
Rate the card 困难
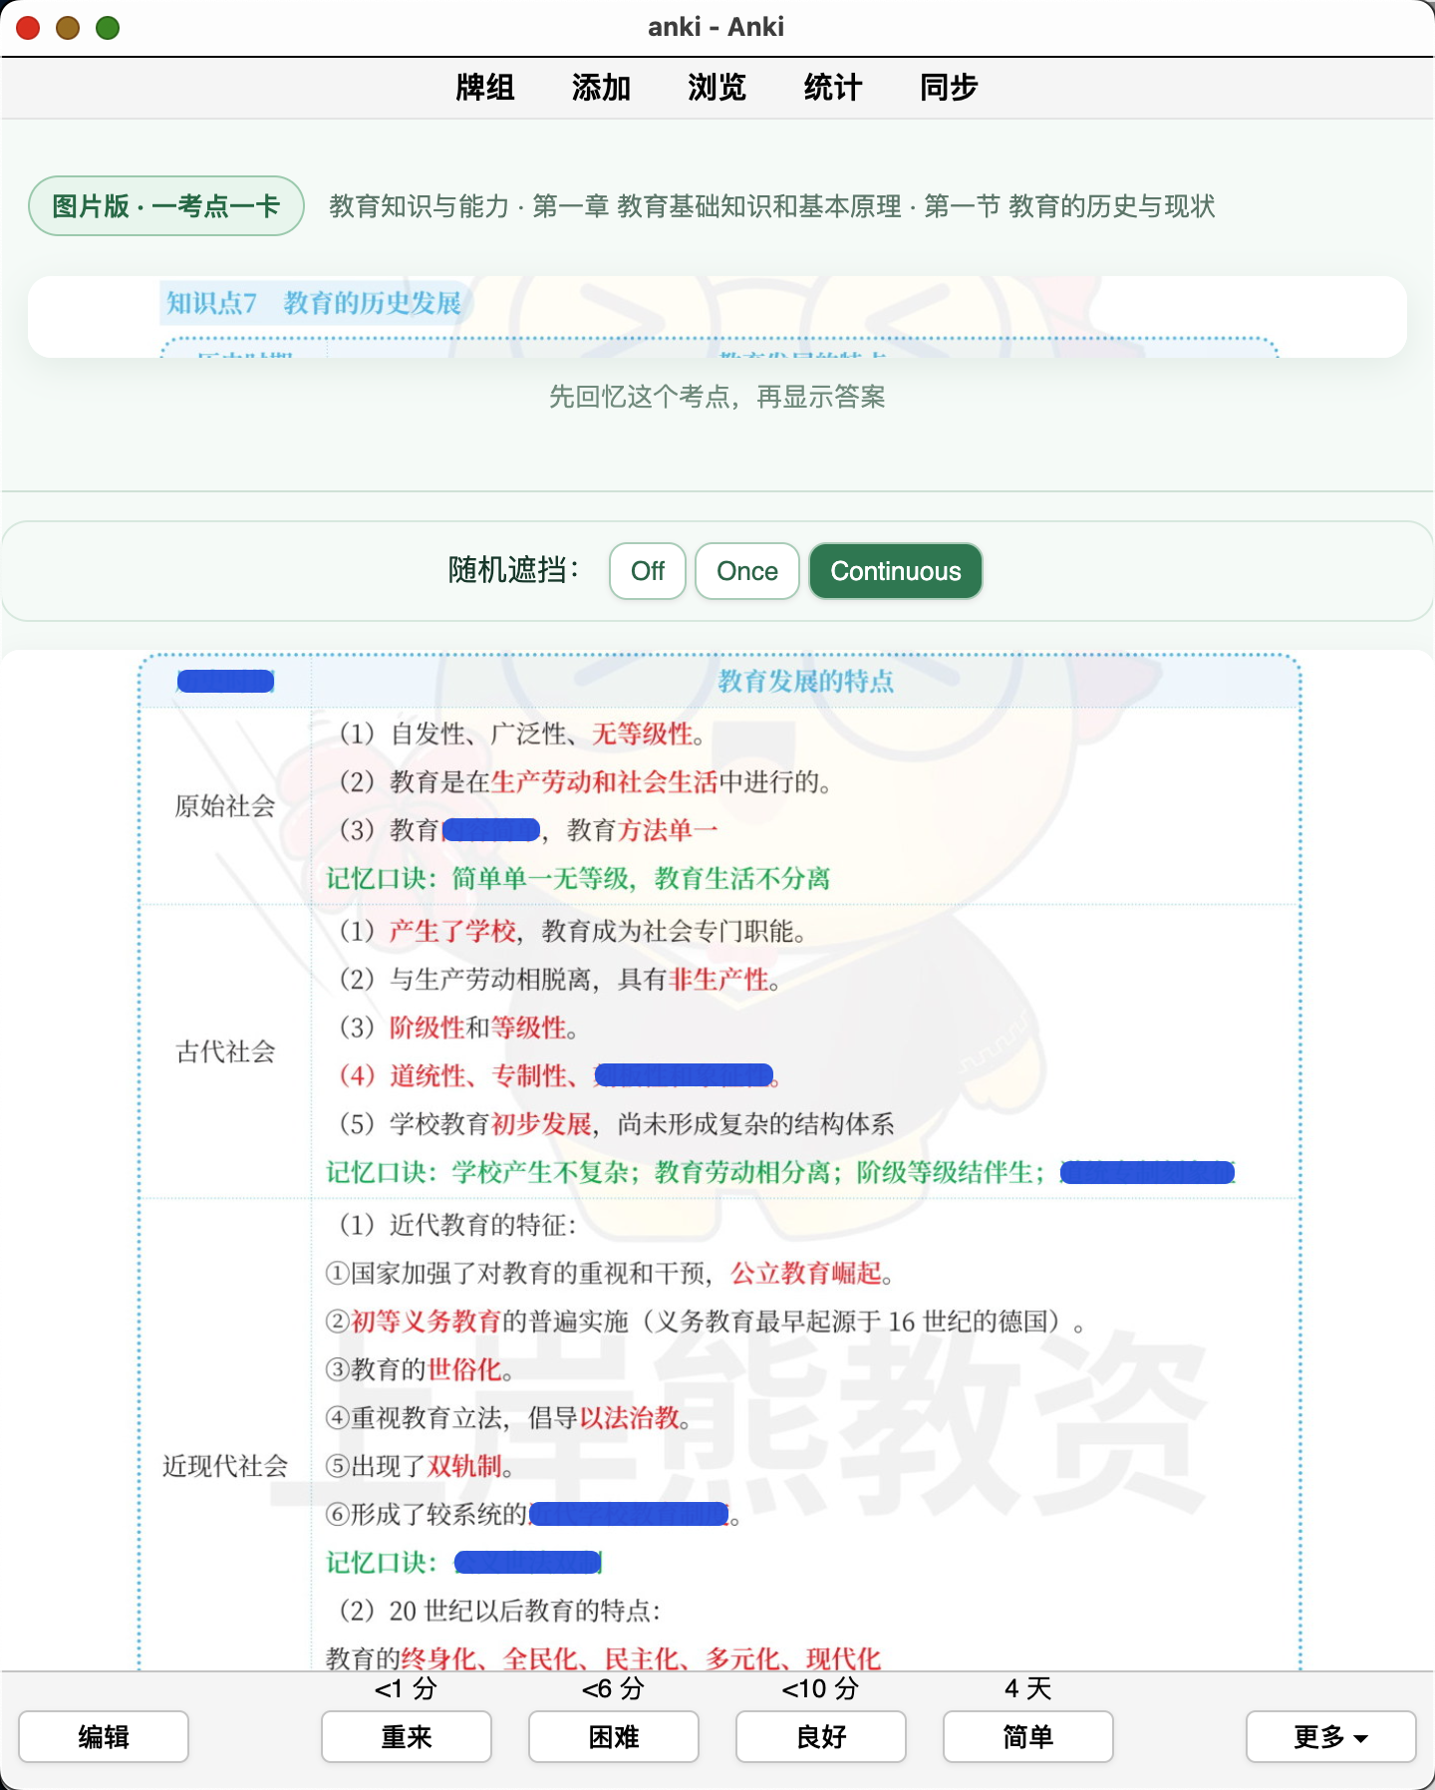pyautogui.click(x=614, y=1737)
